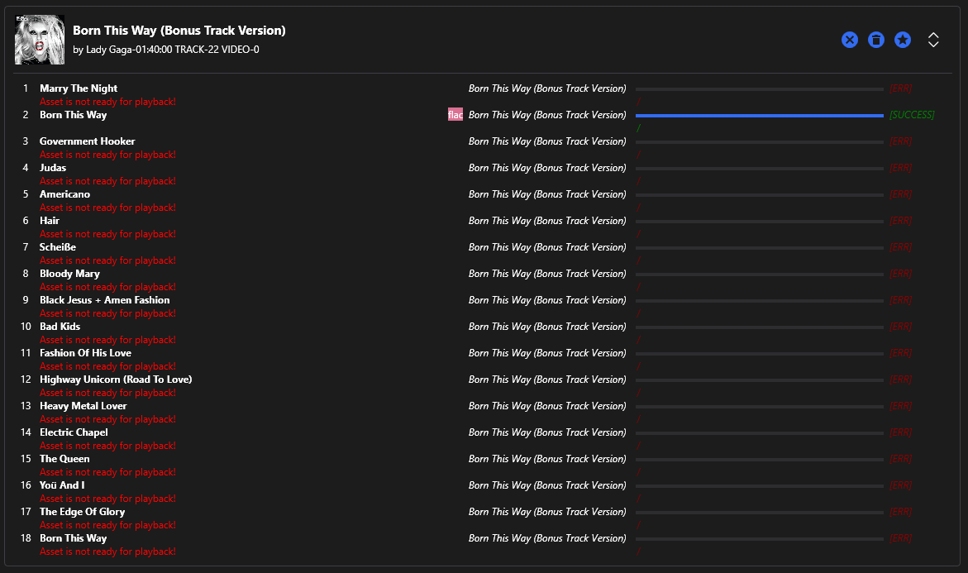968x573 pixels.
Task: Click the Born This Way album cover
Action: pos(40,40)
